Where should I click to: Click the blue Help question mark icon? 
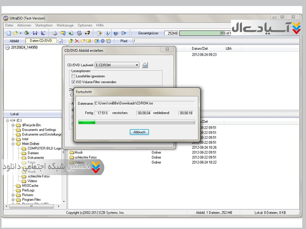(116, 33)
